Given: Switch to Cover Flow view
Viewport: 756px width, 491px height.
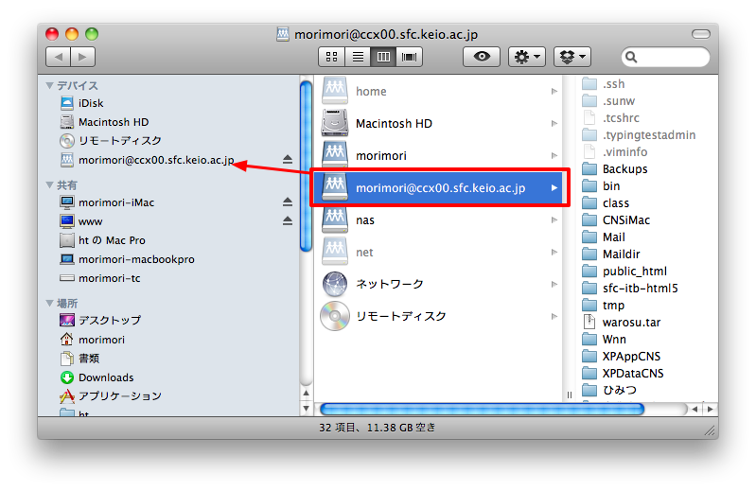Looking at the screenshot, I should tap(410, 57).
